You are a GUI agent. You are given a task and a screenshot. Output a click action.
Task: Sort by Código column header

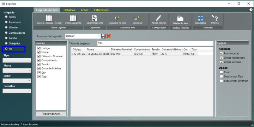pyautogui.click(x=79, y=49)
